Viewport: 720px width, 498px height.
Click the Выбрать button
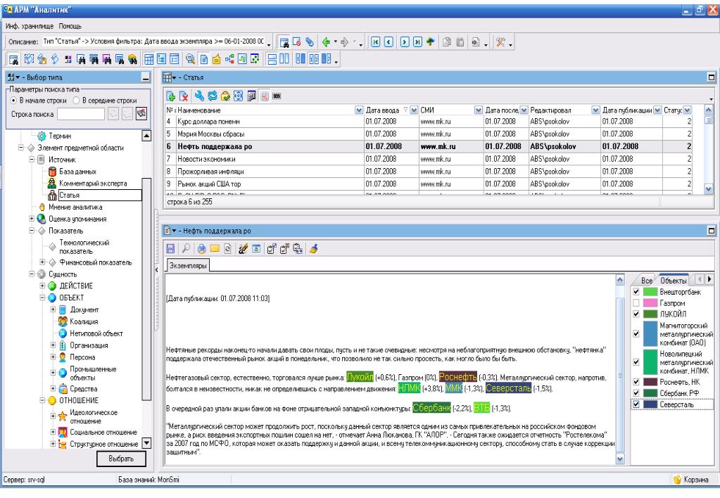(x=121, y=459)
